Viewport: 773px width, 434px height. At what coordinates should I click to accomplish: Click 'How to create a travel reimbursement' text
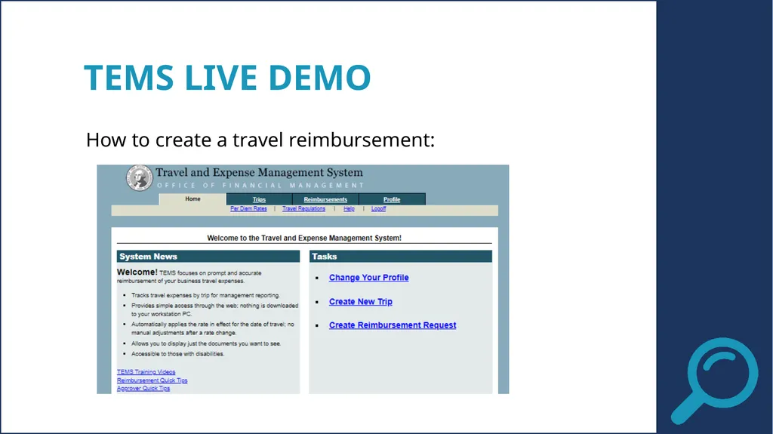pyautogui.click(x=260, y=140)
